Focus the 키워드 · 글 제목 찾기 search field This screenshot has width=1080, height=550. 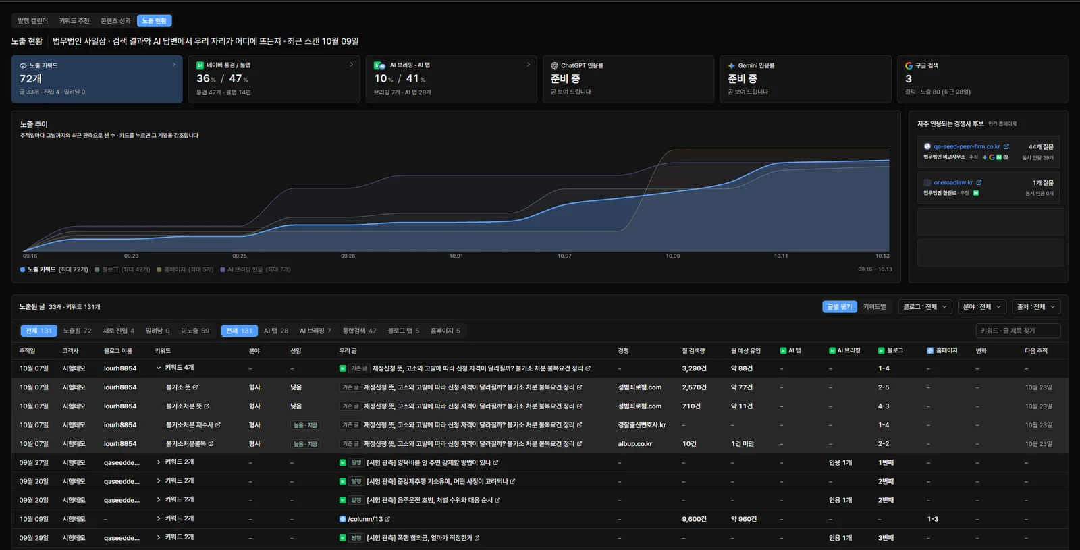pos(1018,331)
